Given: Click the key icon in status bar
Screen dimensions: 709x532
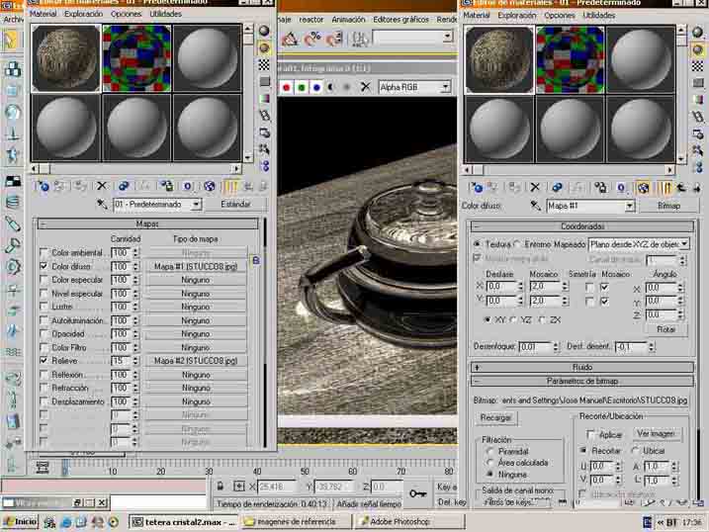Looking at the screenshot, I should (418, 493).
